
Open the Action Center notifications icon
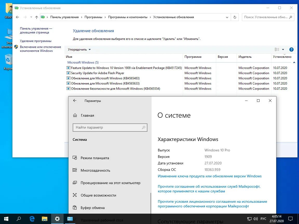pos(290,219)
